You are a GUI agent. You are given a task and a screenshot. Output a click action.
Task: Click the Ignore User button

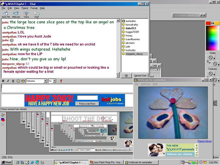[140, 76]
